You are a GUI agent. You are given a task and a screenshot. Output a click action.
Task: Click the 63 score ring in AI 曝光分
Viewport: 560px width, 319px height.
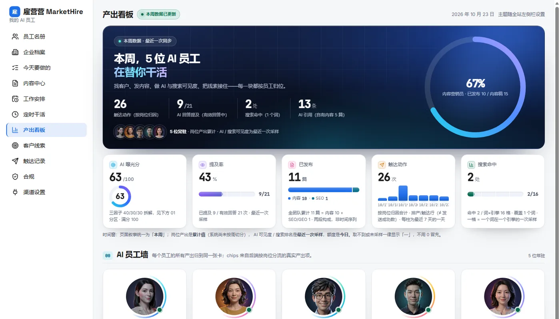point(120,196)
